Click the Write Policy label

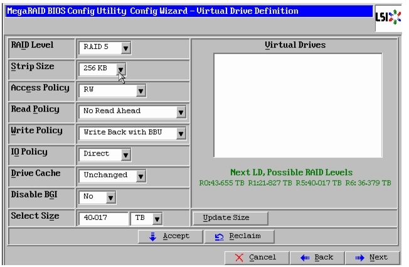37,130
